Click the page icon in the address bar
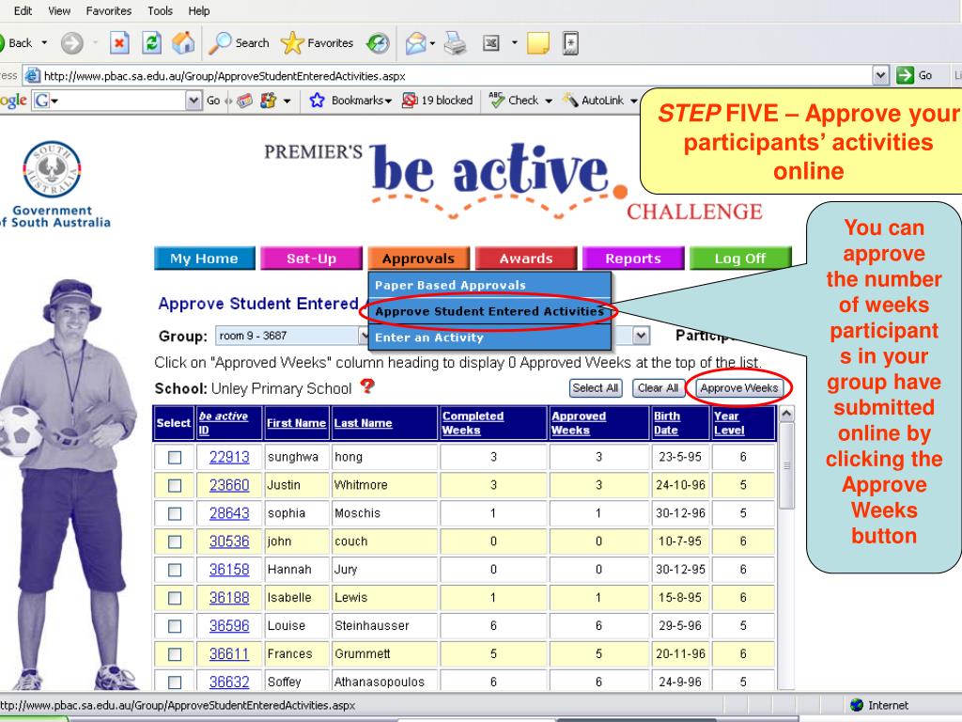This screenshot has width=962, height=722. click(x=33, y=76)
